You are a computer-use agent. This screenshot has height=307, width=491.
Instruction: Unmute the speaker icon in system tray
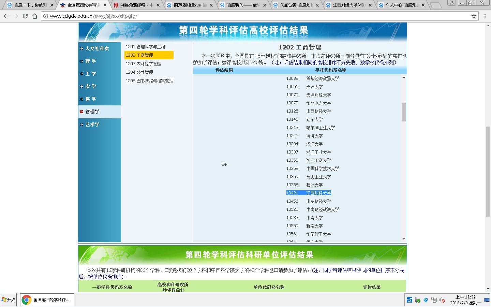443,299
